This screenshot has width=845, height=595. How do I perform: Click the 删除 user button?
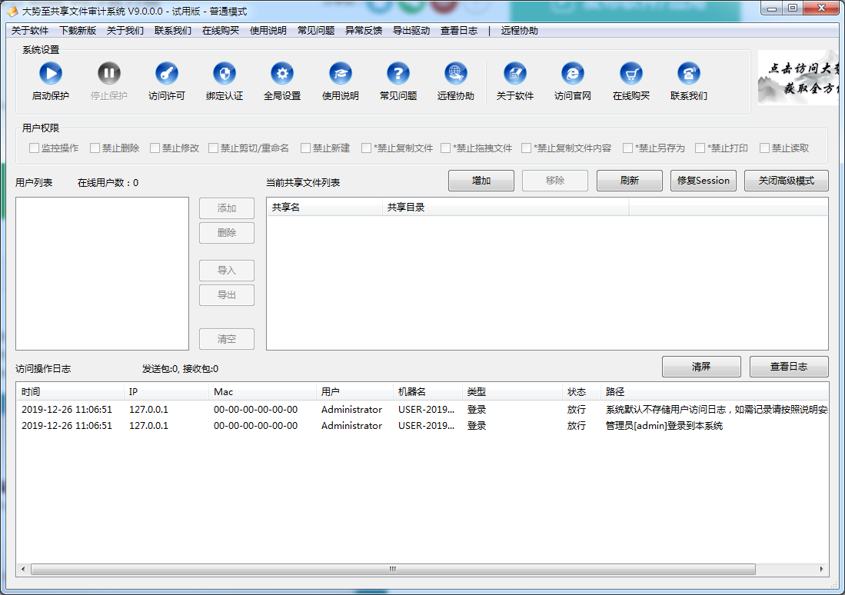point(227,233)
